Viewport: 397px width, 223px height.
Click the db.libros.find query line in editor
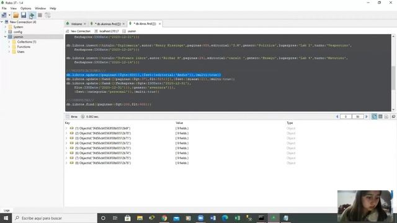(x=109, y=104)
